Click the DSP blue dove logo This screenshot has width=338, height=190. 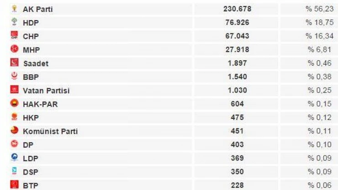15,171
